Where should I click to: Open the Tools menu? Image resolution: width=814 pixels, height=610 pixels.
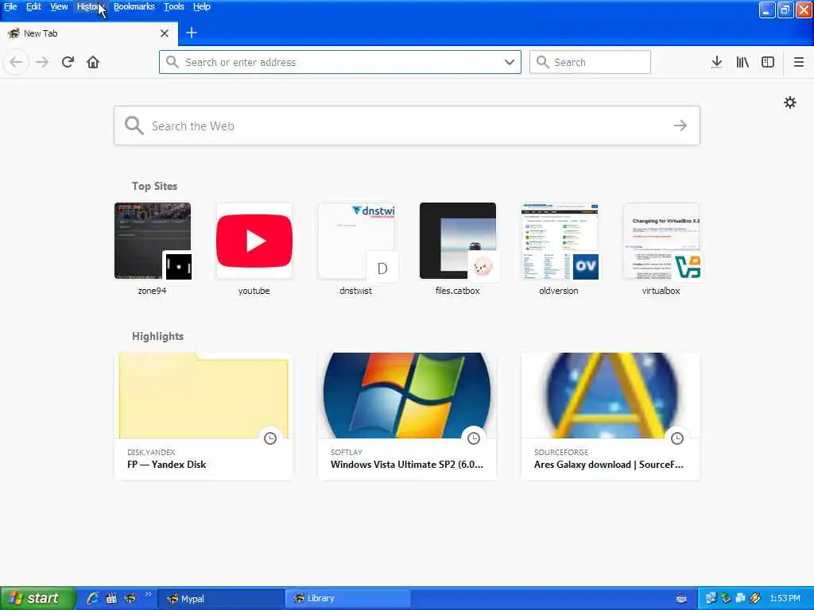point(174,6)
